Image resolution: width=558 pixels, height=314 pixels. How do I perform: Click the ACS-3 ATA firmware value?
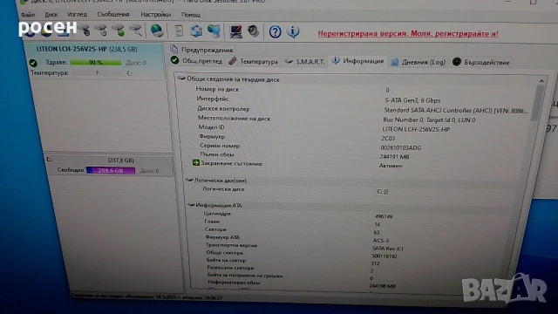click(380, 241)
